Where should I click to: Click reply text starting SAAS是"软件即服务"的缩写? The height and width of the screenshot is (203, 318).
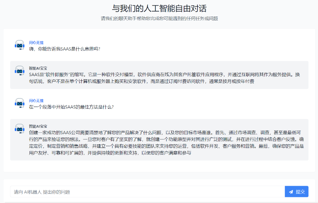click(x=164, y=78)
